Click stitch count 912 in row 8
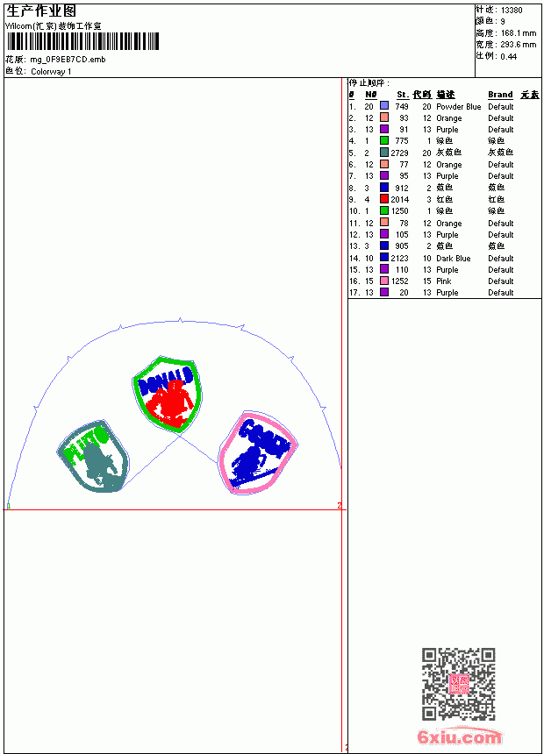 tap(402, 188)
